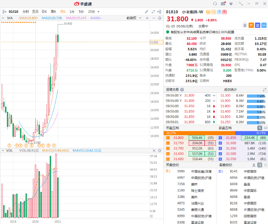
Task: Click the MAVOL10:42.31亿 label
Action: click(87, 150)
